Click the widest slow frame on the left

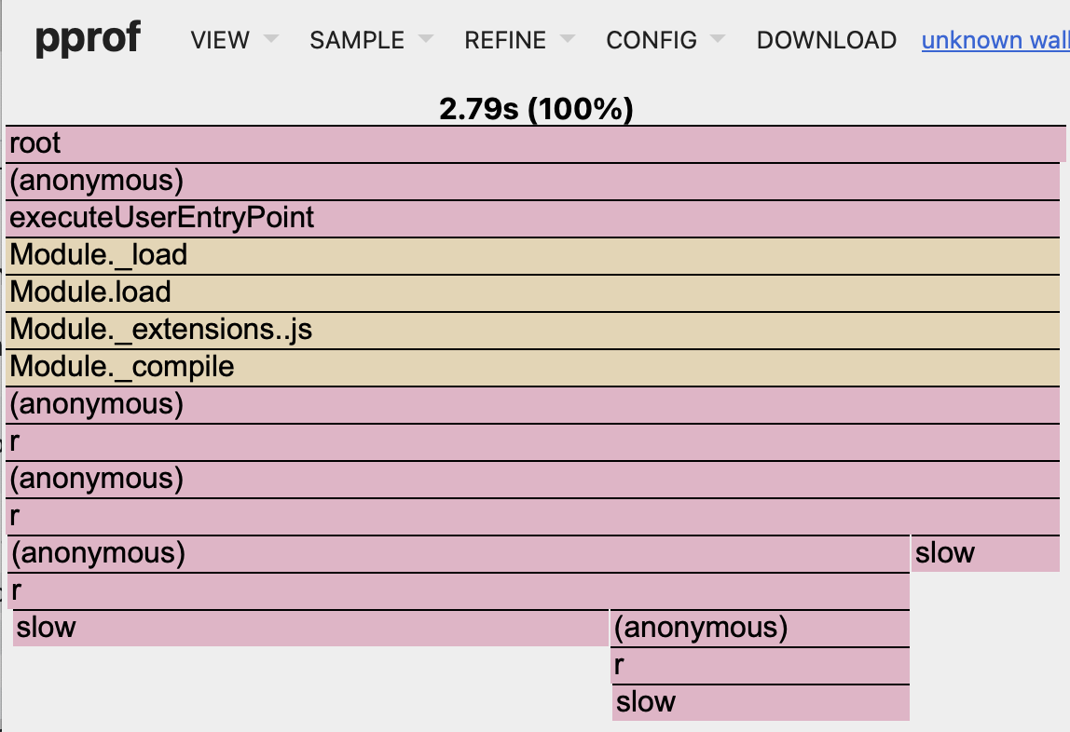(x=310, y=629)
